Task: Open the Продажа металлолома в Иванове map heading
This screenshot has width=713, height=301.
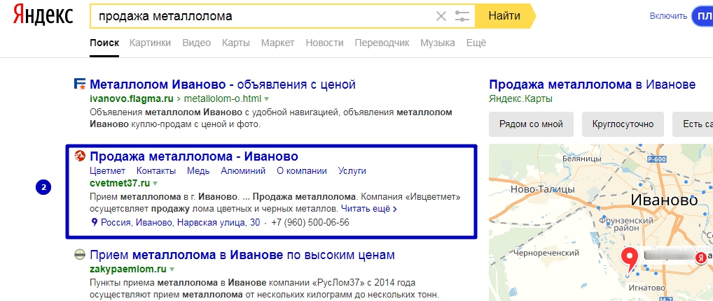Action: (x=592, y=85)
